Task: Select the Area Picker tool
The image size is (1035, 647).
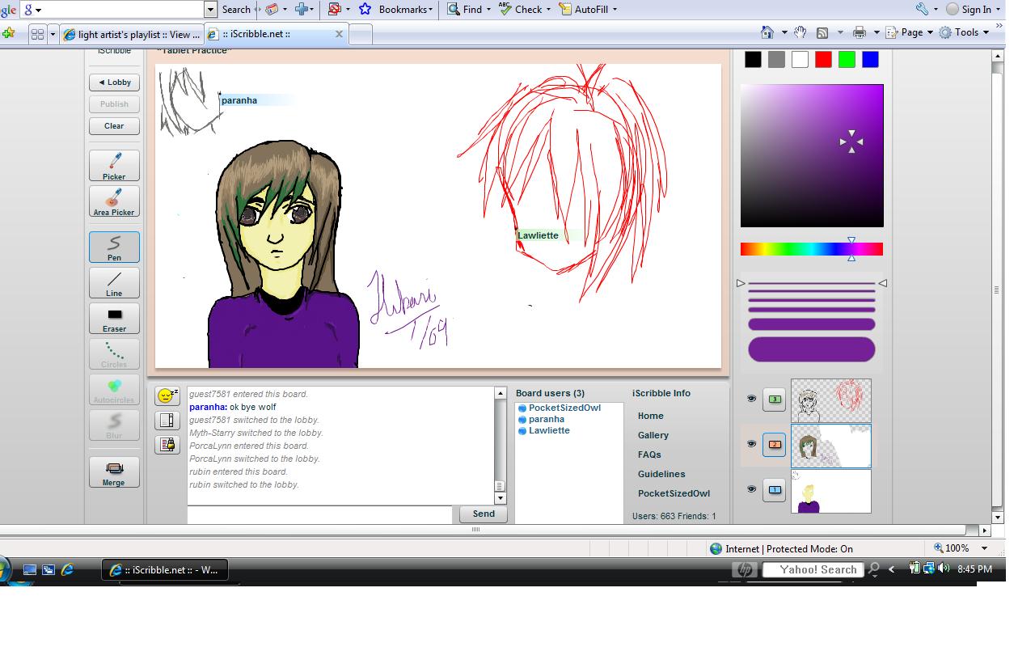Action: click(114, 201)
